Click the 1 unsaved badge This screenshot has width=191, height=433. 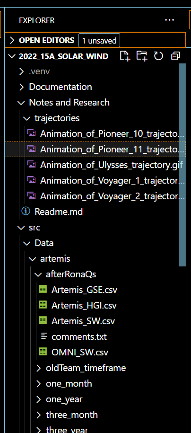[x=99, y=41]
